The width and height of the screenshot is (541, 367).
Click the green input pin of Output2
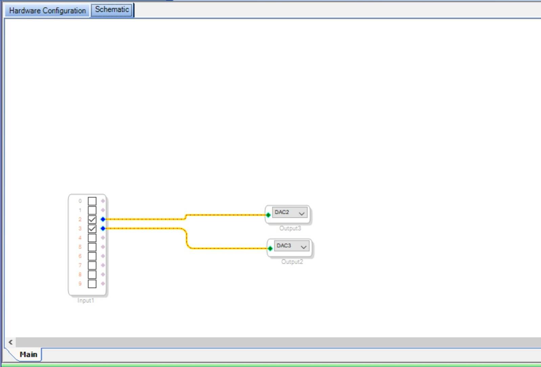tap(270, 248)
